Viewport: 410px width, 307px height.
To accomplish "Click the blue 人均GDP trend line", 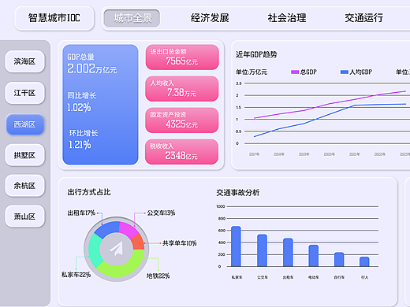I will pos(329,113).
